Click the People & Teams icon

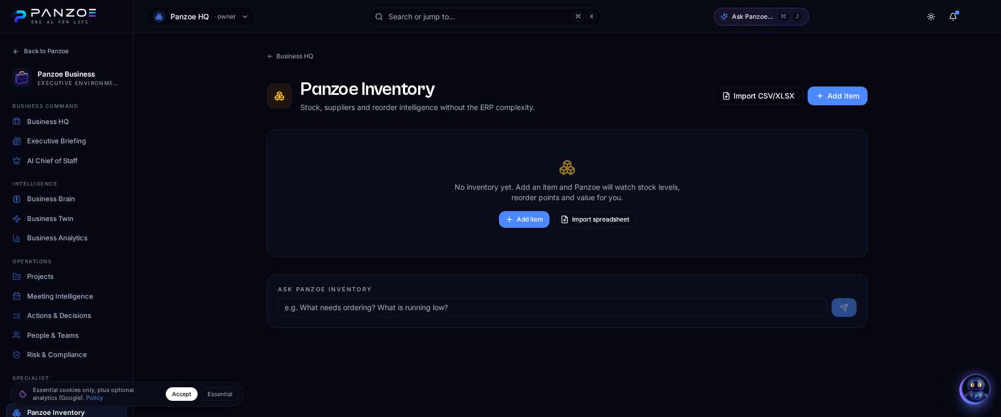pyautogui.click(x=17, y=335)
